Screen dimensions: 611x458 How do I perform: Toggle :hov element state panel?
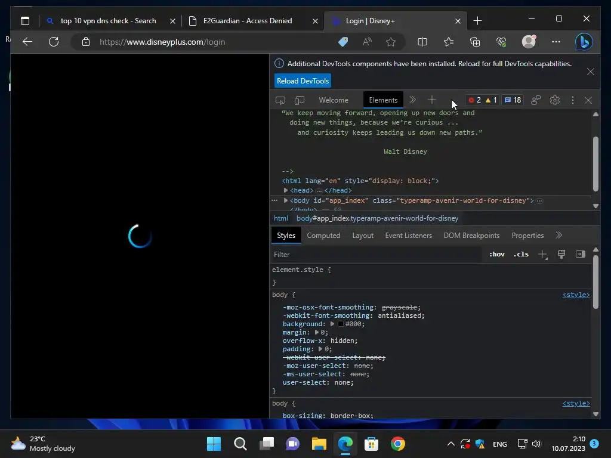click(497, 254)
